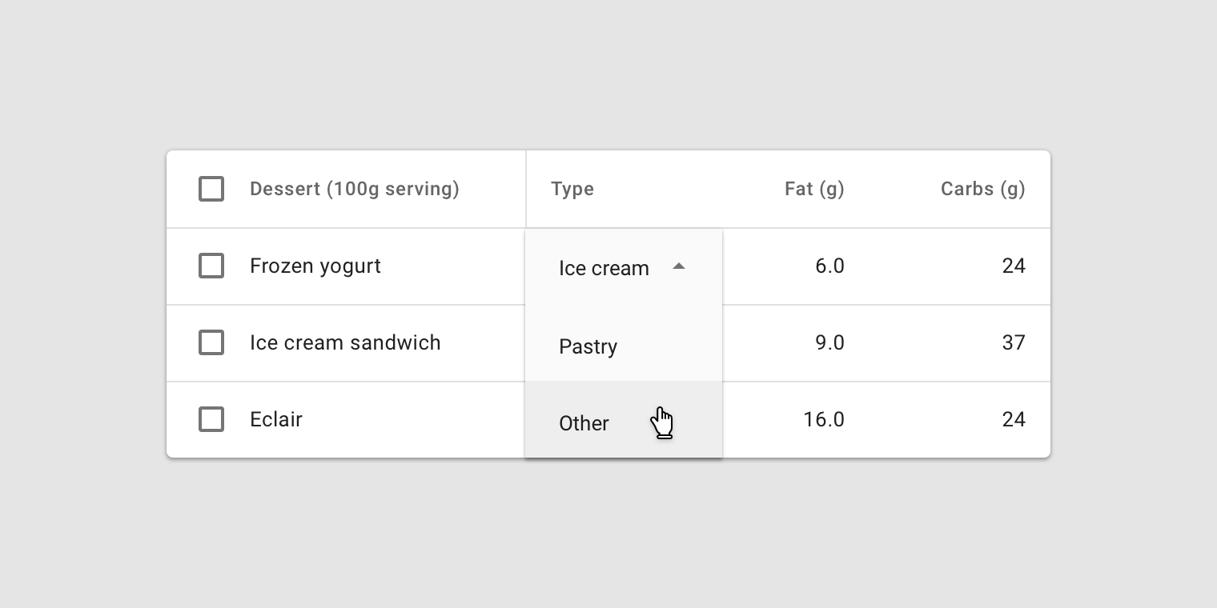
Task: Toggle the select-all header checkbox
Action: pos(211,189)
